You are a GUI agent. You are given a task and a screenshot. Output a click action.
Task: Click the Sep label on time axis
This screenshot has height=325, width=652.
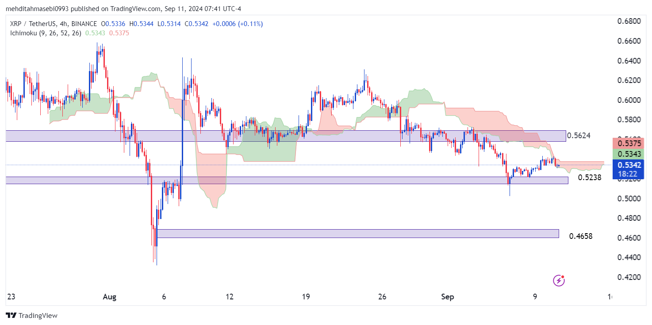[x=447, y=297]
